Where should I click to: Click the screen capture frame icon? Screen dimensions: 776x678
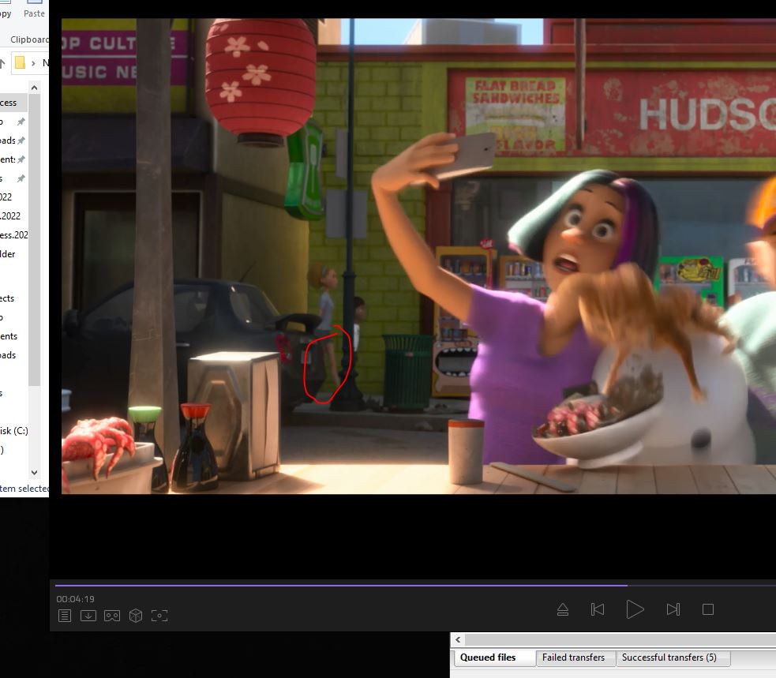tap(159, 616)
